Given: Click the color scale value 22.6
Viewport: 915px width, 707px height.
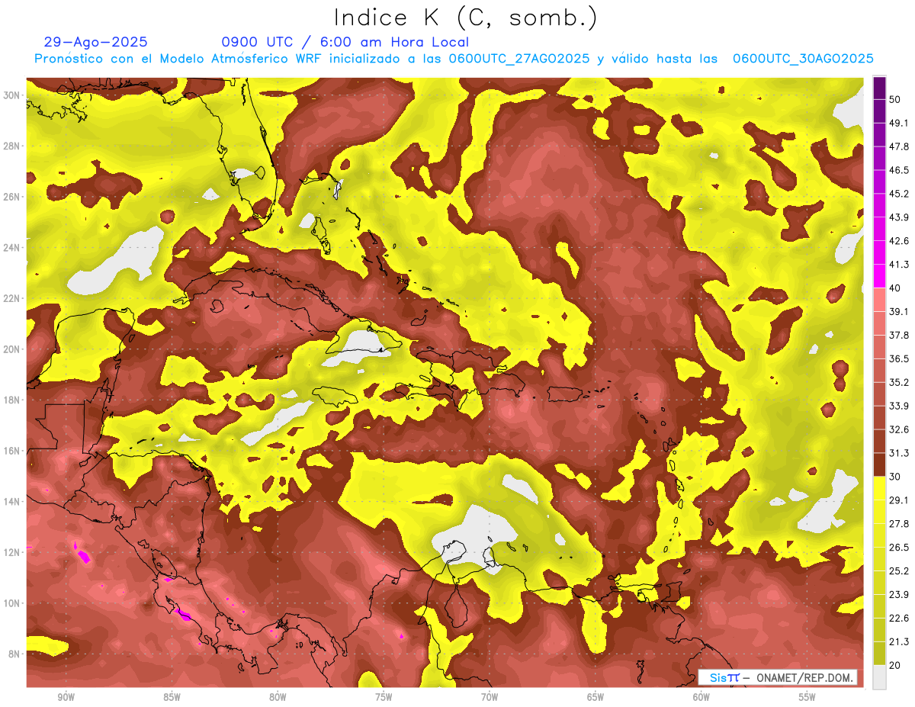Looking at the screenshot, I should (x=899, y=618).
